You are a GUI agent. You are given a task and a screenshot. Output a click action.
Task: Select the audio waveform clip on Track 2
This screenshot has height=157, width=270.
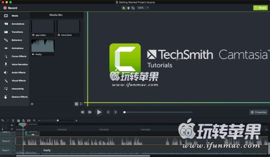142,141
